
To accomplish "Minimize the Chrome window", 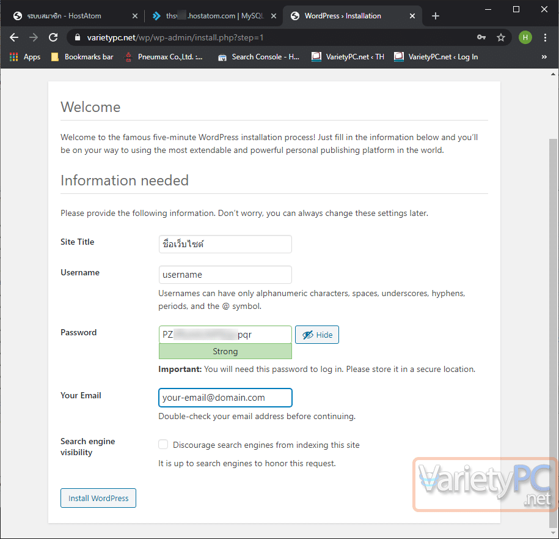I will pyautogui.click(x=488, y=9).
